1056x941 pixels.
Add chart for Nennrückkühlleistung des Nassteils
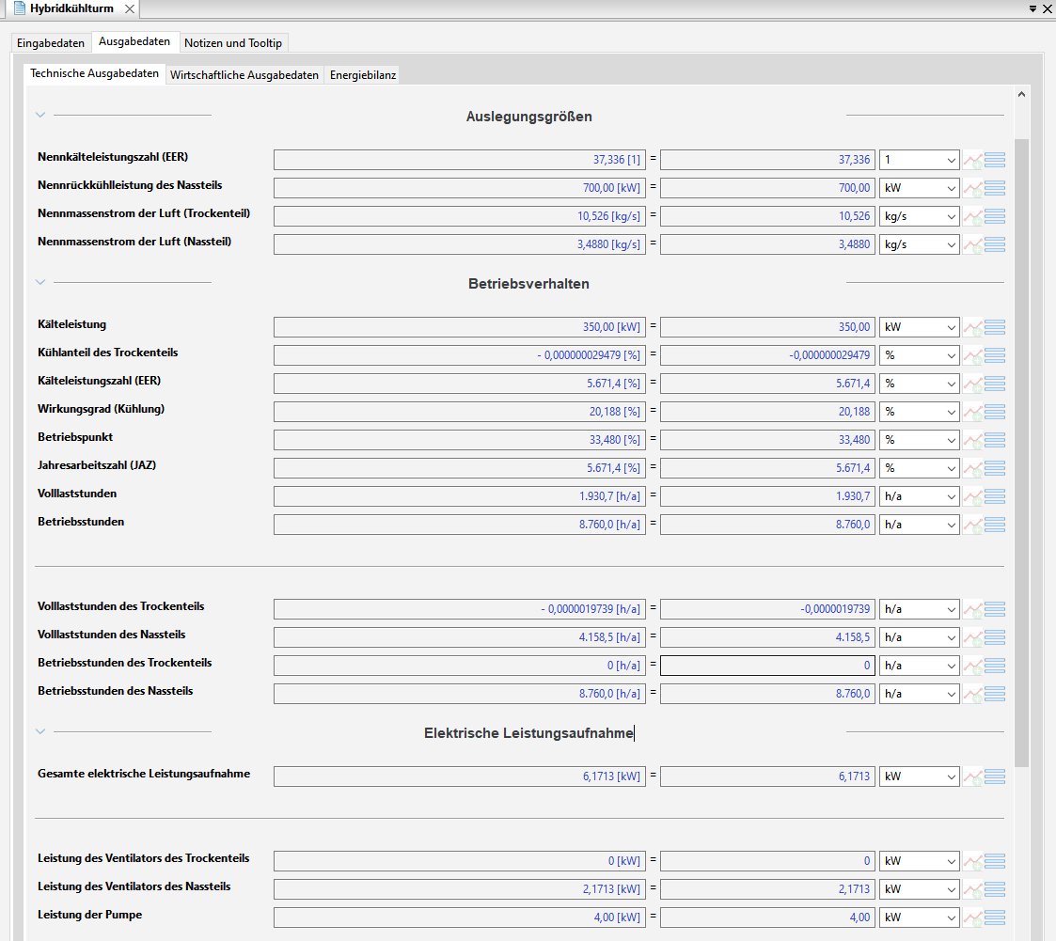pos(972,188)
